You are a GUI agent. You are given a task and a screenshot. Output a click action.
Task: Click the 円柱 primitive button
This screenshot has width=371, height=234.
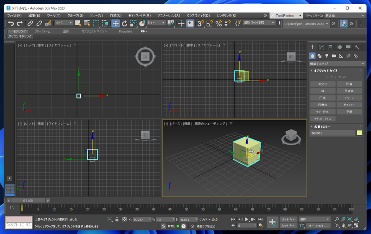323,98
